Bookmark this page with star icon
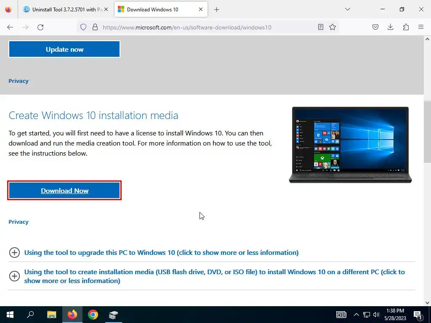The image size is (431, 323). [x=333, y=27]
